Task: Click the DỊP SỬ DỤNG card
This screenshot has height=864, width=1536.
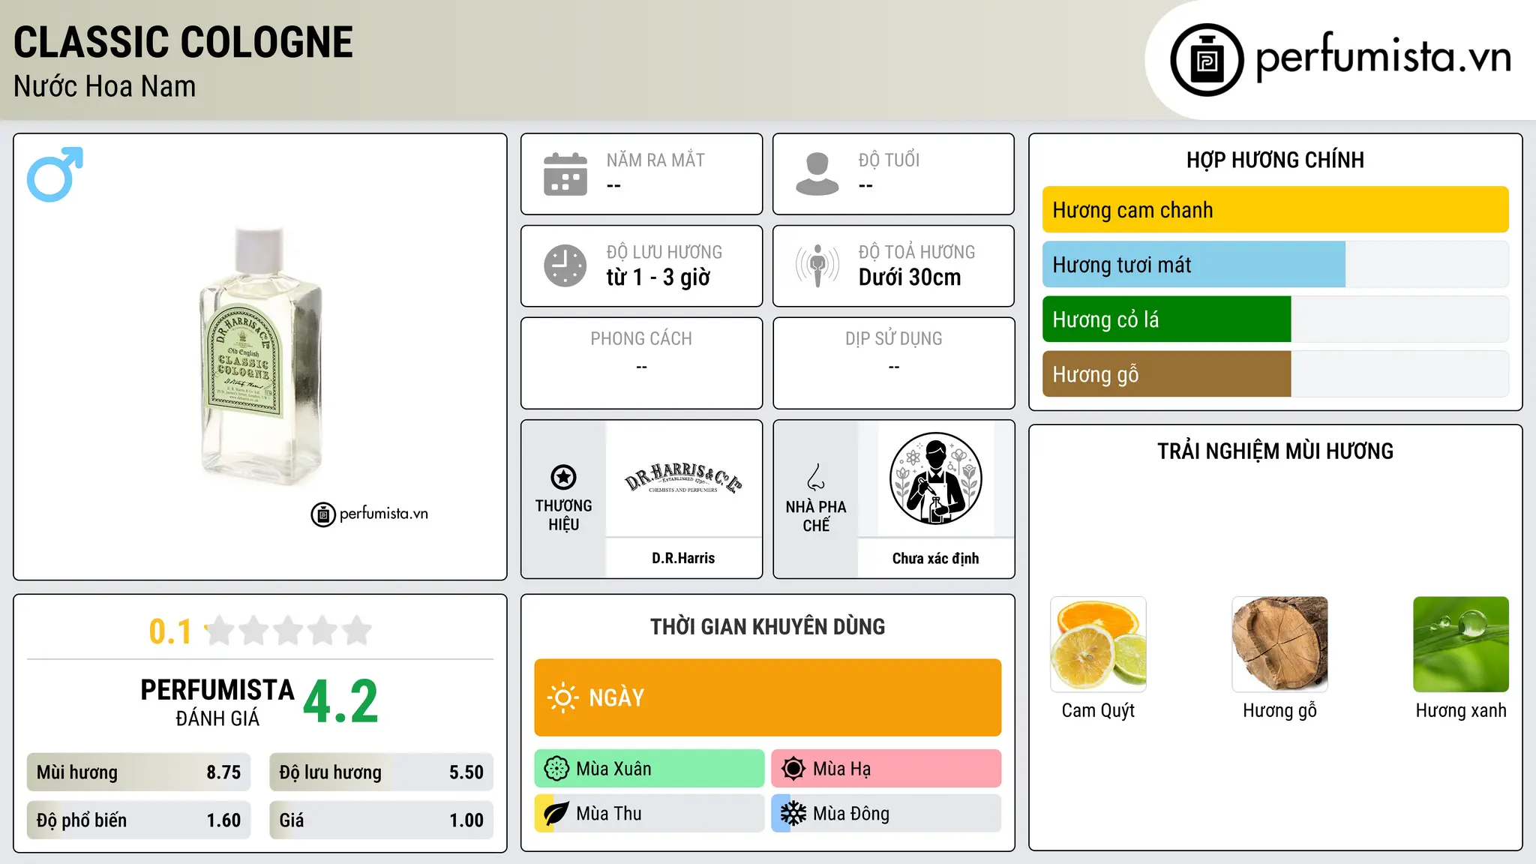Action: click(x=894, y=363)
